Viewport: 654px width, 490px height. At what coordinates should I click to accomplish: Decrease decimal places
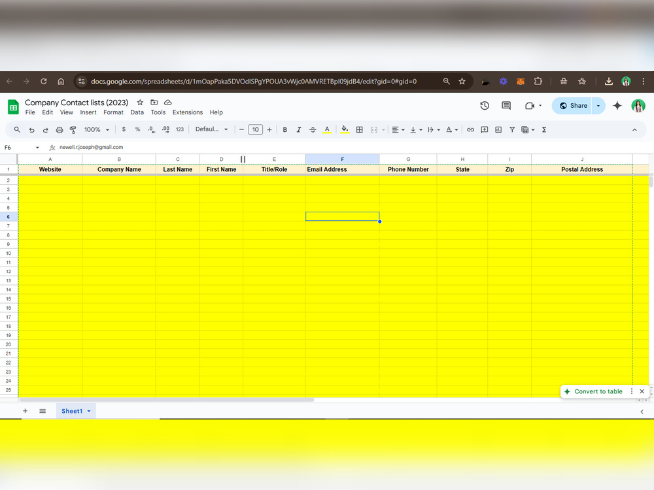click(x=152, y=129)
